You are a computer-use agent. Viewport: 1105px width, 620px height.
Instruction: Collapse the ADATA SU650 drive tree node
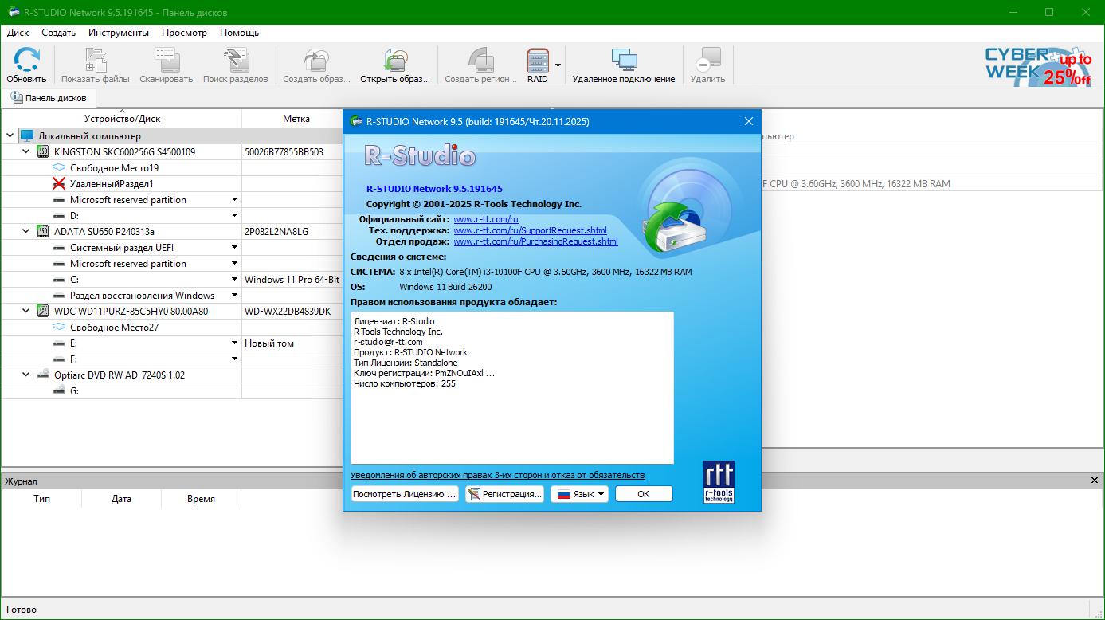(25, 232)
